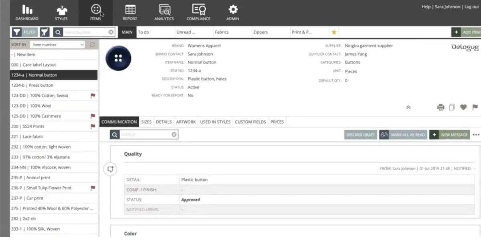The width and height of the screenshot is (481, 240).
Task: Click the print icon in item header
Action: [x=441, y=107]
